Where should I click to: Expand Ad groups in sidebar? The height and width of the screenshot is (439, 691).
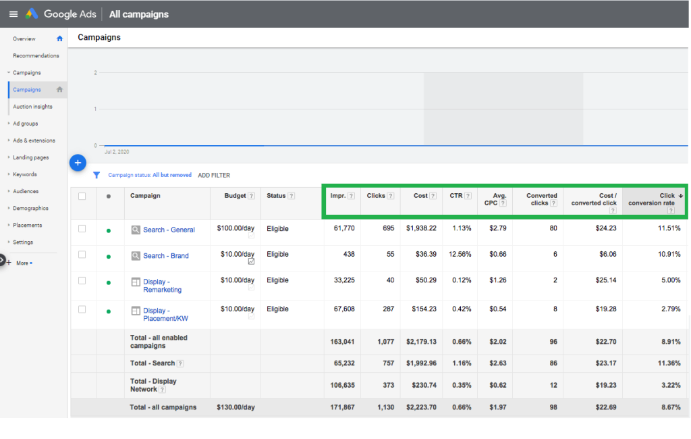coord(8,124)
